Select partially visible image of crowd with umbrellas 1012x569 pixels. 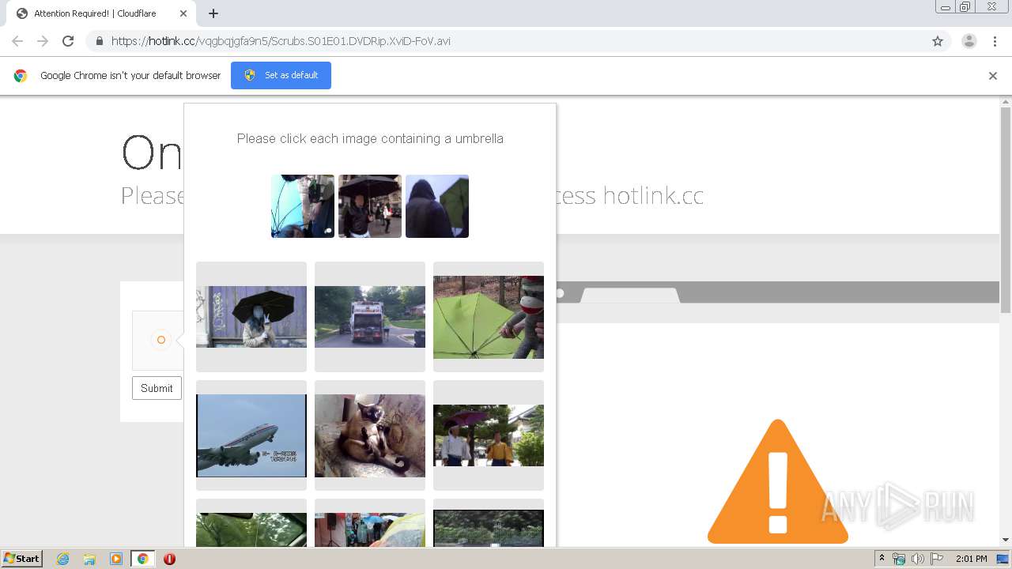(370, 523)
